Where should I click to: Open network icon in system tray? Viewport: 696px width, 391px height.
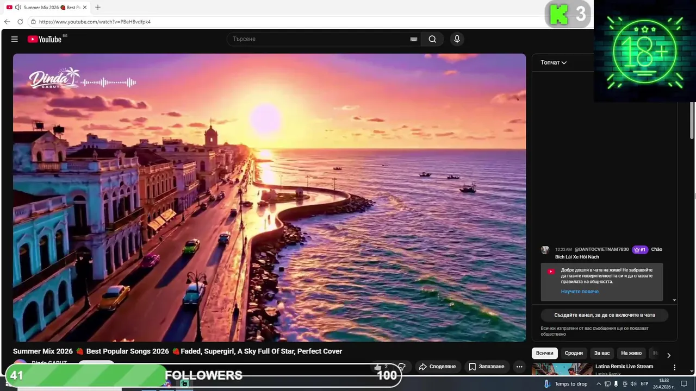point(607,384)
